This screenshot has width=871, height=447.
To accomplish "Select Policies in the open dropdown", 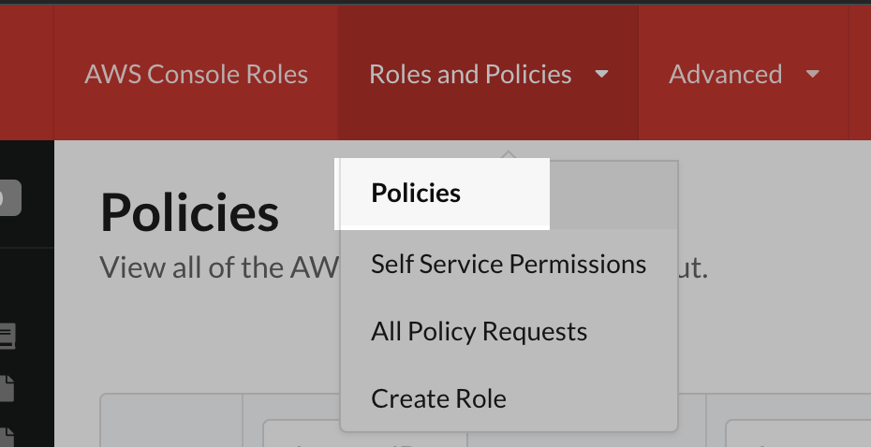I will tap(416, 193).
